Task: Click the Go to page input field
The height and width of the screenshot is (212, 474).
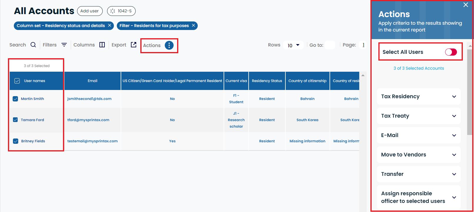Action: (330, 45)
